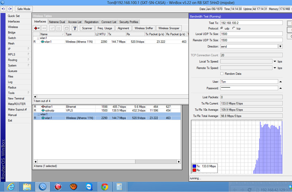Open the calculator taskbar icon

pos(119,187)
